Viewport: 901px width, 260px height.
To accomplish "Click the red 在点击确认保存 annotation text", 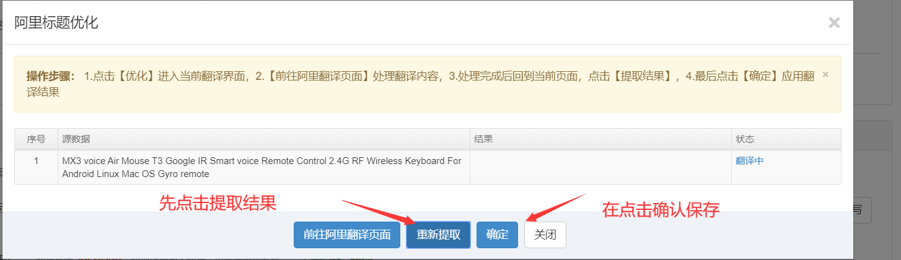I will [661, 210].
